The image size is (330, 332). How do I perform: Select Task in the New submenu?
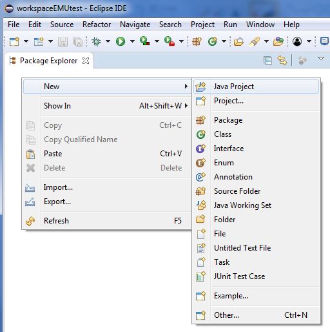coord(257,262)
